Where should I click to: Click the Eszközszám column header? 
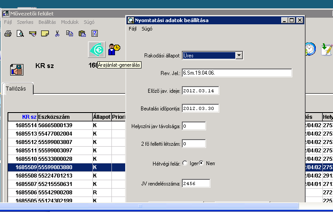pyautogui.click(x=65, y=117)
